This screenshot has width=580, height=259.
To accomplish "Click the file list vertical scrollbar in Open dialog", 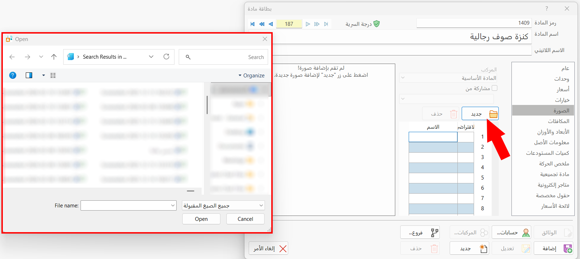I will click(x=207, y=105).
